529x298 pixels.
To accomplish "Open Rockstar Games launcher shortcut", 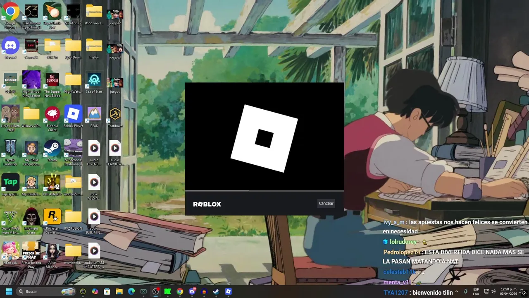I will point(52,221).
